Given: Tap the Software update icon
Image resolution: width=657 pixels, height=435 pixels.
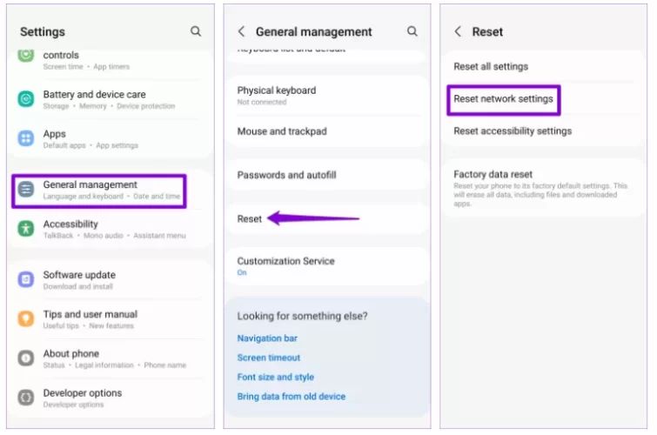Looking at the screenshot, I should (x=26, y=279).
